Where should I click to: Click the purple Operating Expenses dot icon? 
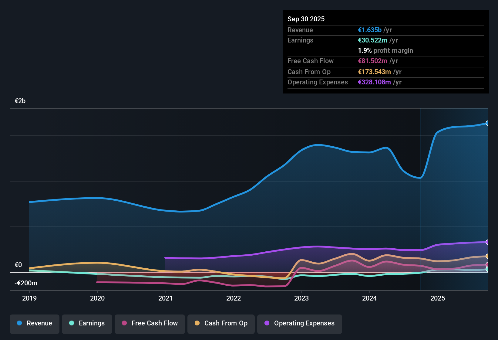pos(267,324)
